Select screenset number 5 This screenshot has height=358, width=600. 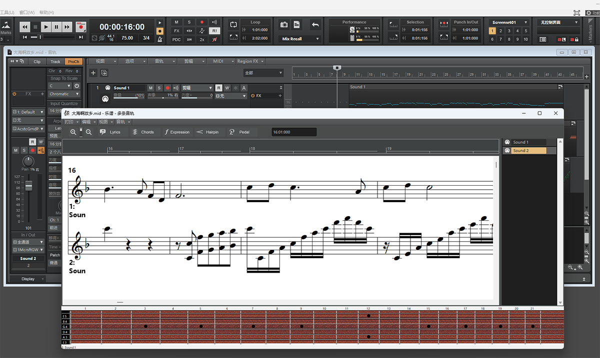[526, 31]
